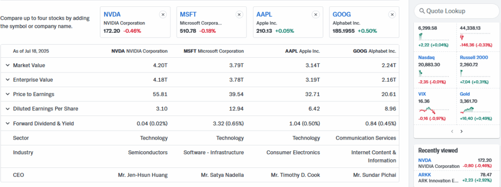Expand the Forward Dividend & Yield row

coord(8,123)
